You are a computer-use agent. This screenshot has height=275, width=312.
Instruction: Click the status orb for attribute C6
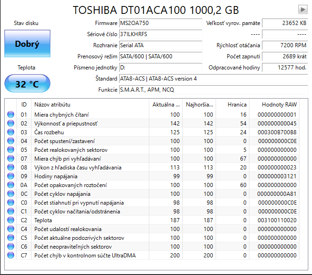[11, 246]
